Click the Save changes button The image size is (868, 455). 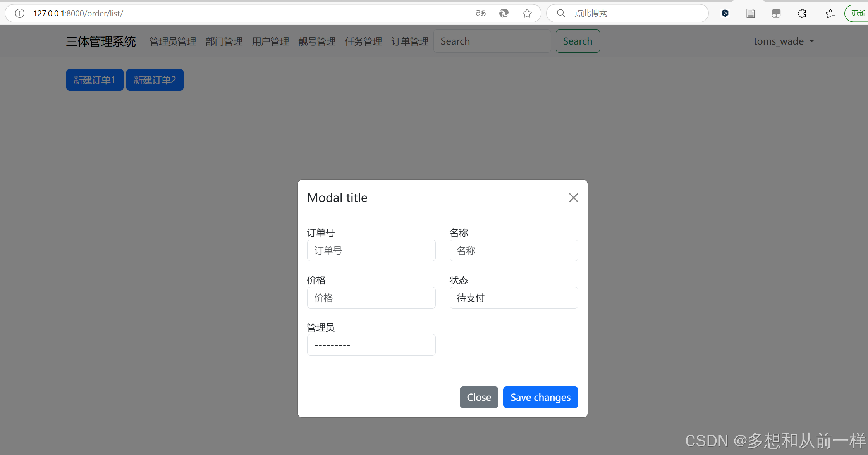pyautogui.click(x=540, y=397)
